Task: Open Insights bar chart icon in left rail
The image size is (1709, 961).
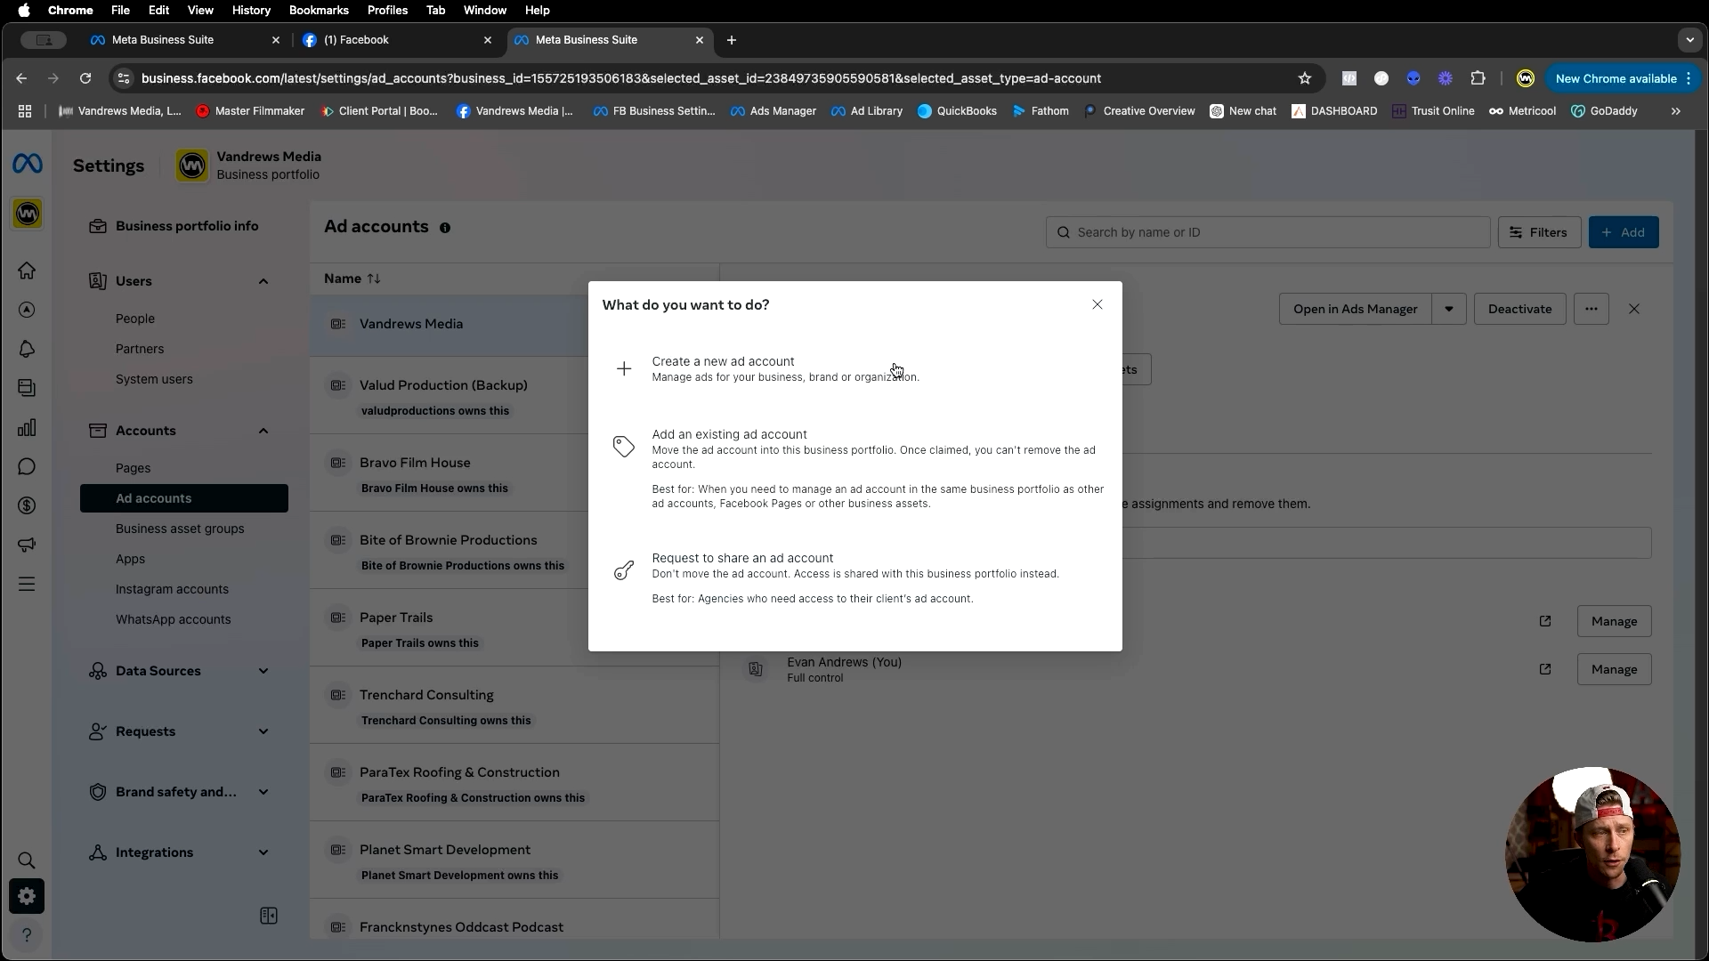Action: [27, 427]
